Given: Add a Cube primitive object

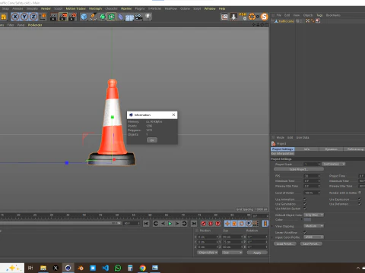Looking at the screenshot, I should [84, 17].
